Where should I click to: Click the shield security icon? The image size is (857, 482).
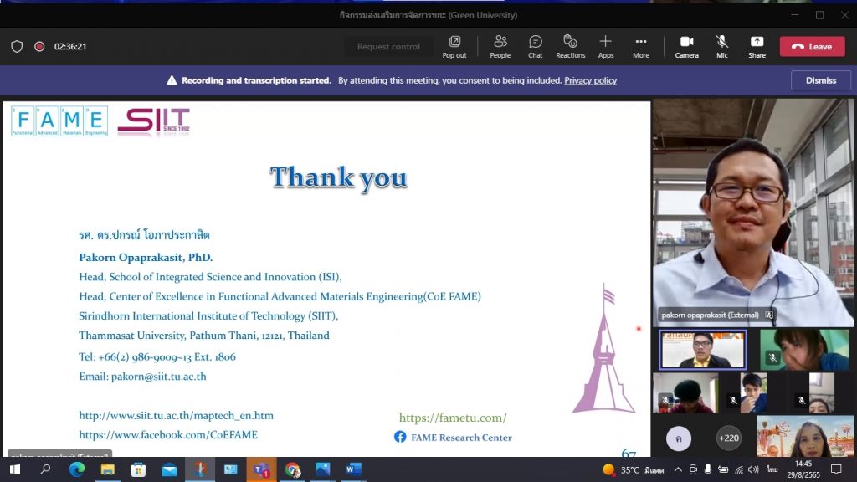click(17, 47)
